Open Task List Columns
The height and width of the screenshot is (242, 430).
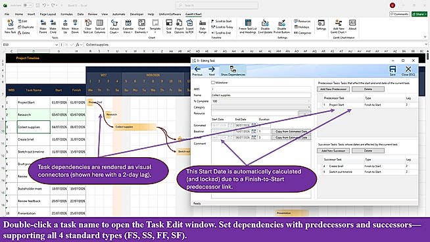coord(100,26)
